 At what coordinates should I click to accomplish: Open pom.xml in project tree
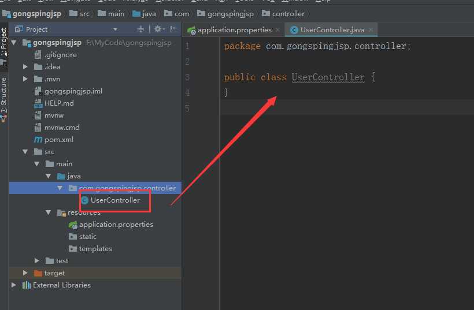pyautogui.click(x=59, y=140)
